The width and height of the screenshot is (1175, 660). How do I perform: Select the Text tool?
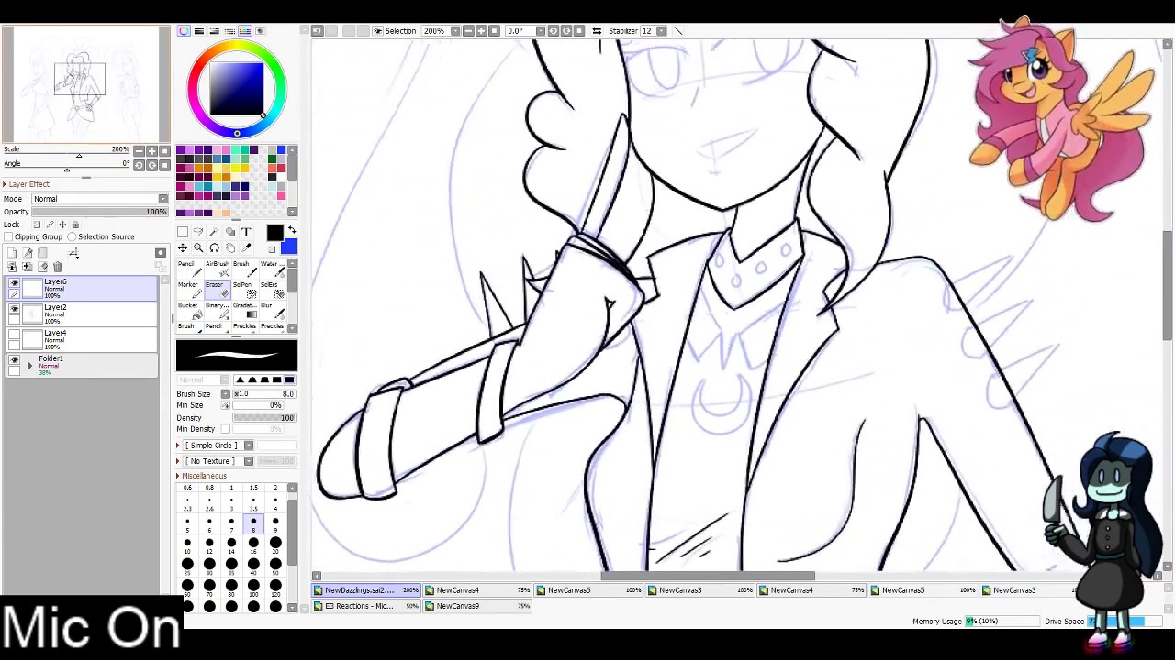246,233
